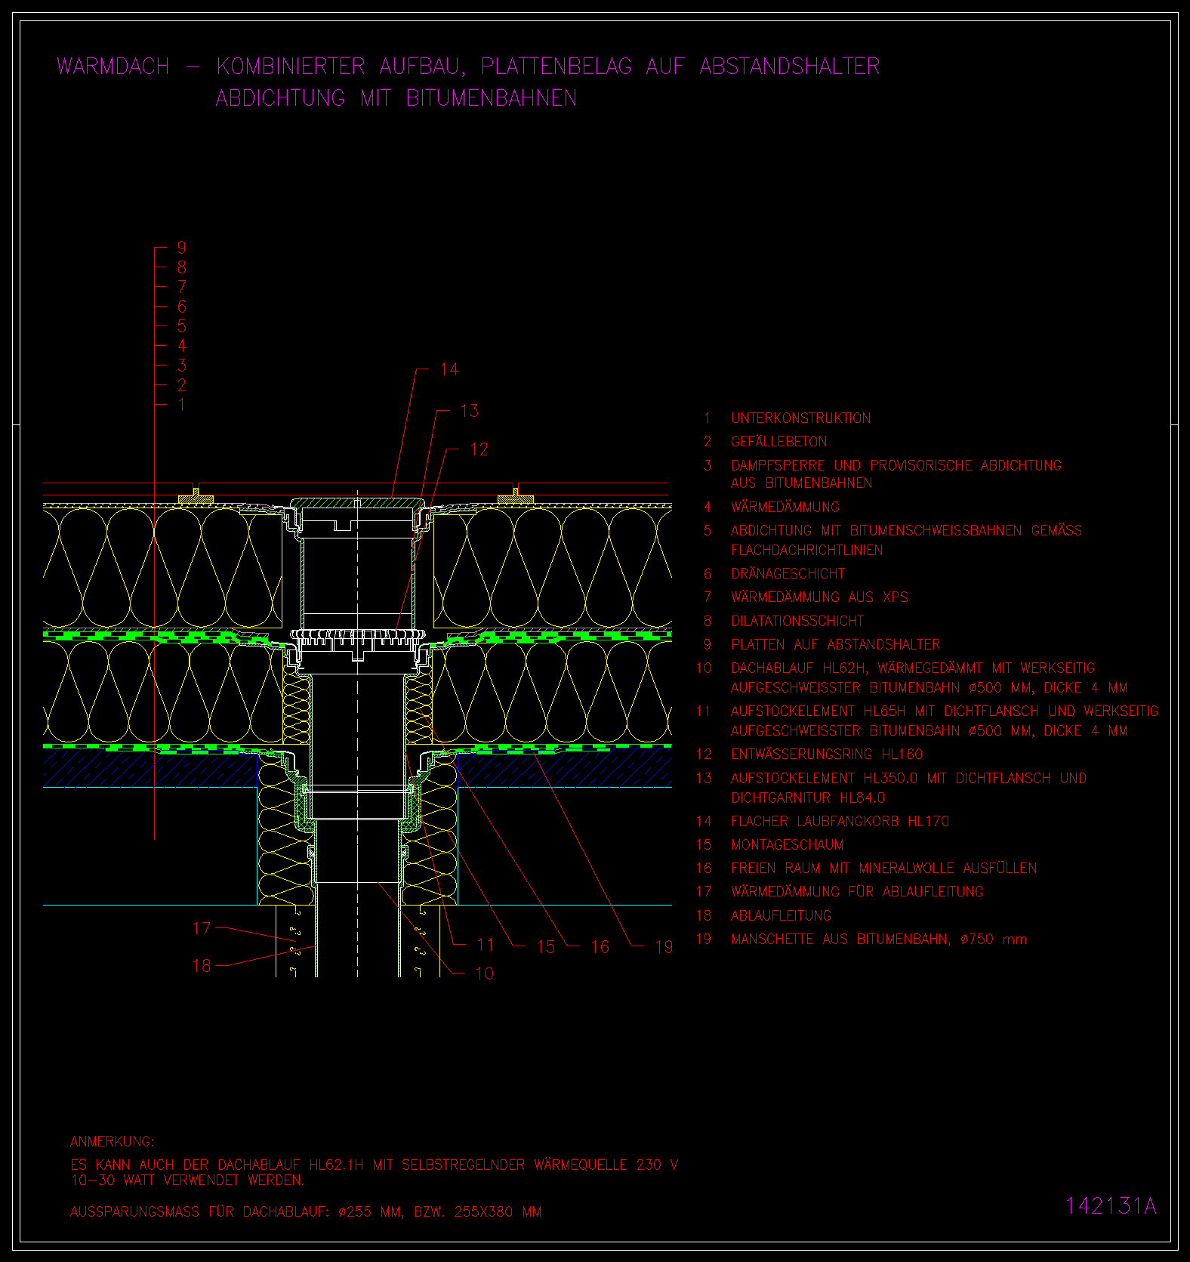The height and width of the screenshot is (1262, 1190).
Task: Click legend text 'AUFSTOCKELEMENT HL65H MIT DICHTFLANSCH UND WERKSEITIG'
Action: (x=945, y=711)
